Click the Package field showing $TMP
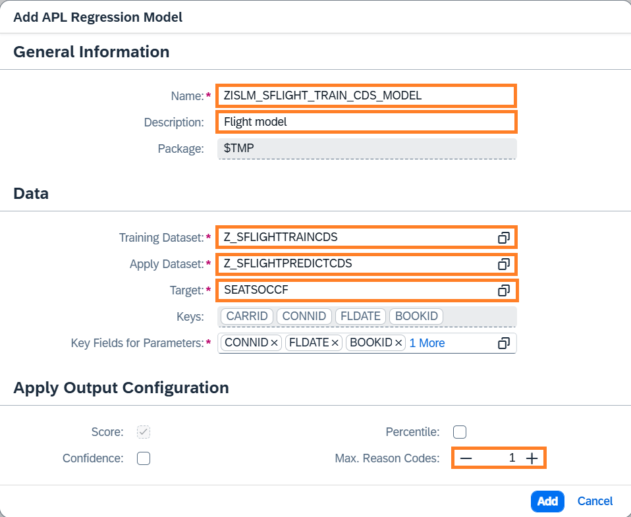 366,149
